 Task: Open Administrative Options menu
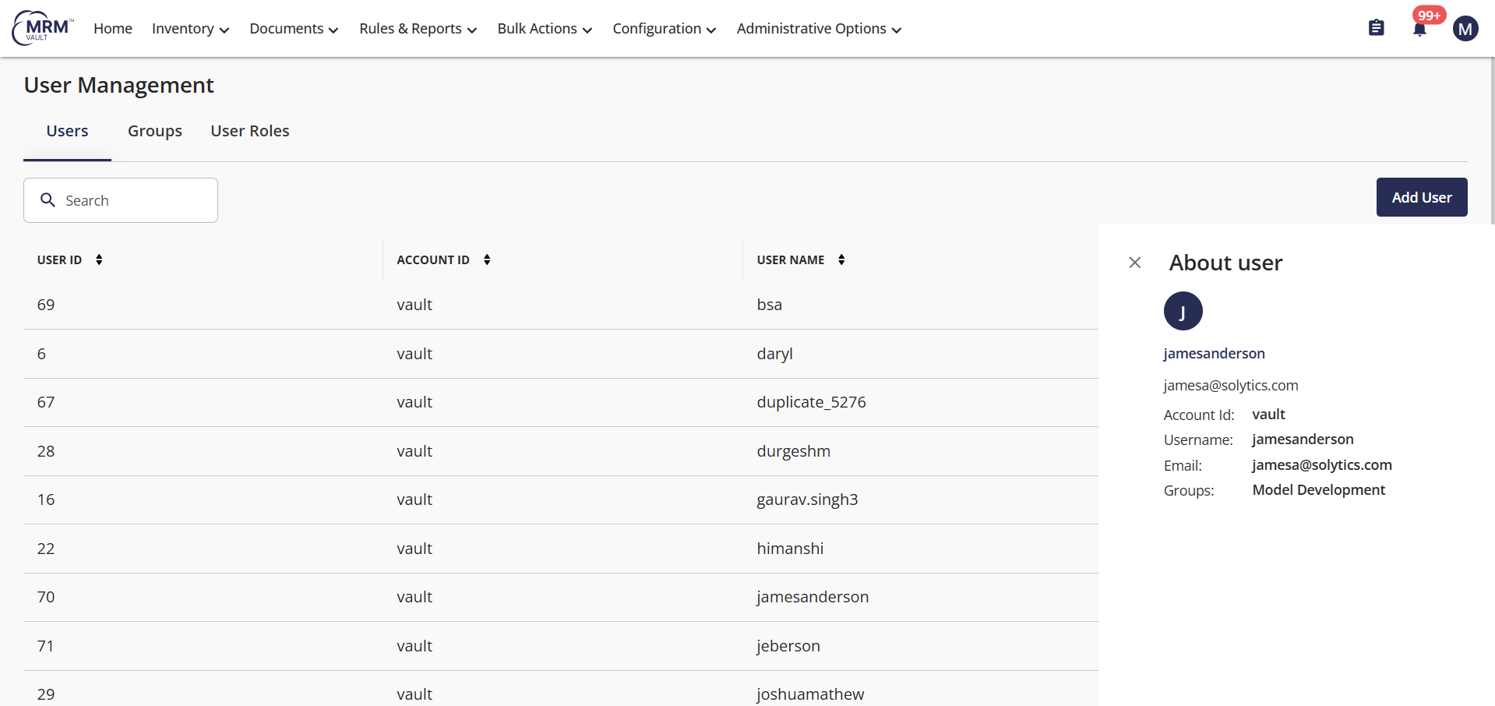[x=819, y=29]
